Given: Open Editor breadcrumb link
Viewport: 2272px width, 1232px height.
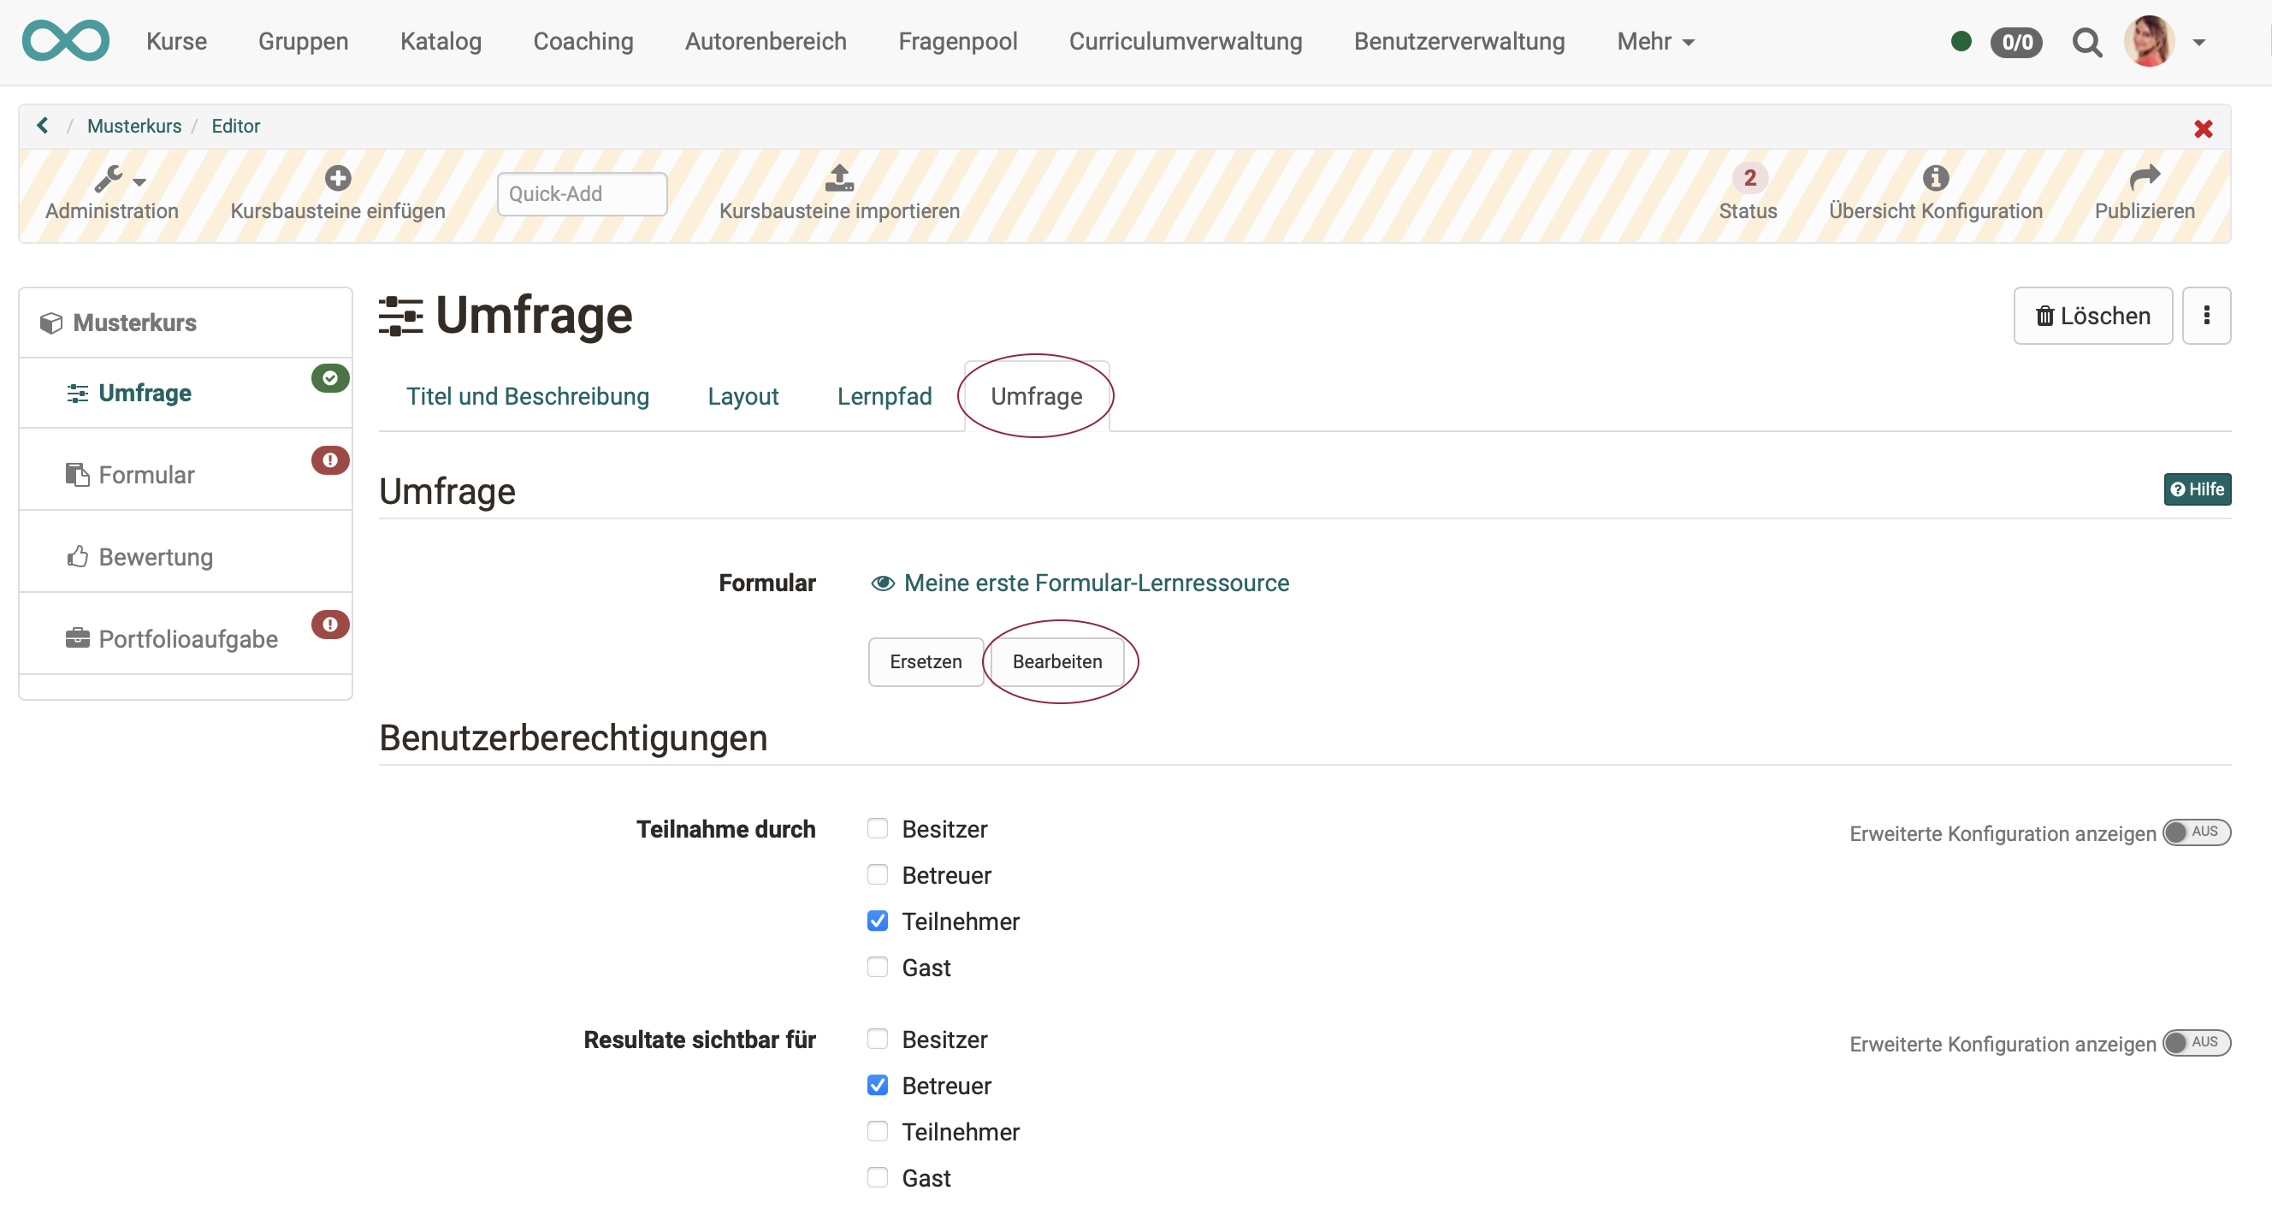Looking at the screenshot, I should coord(235,126).
